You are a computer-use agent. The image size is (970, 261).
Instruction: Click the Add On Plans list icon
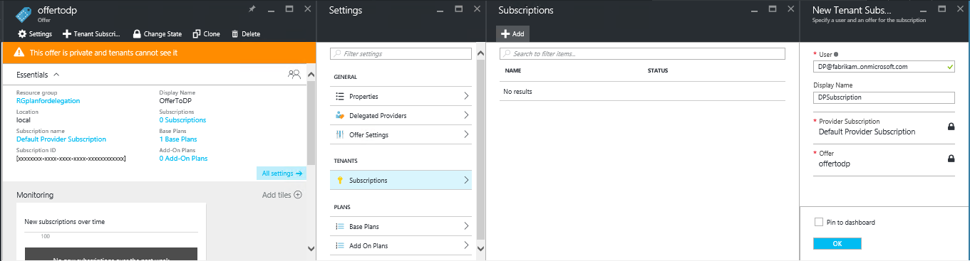click(341, 245)
